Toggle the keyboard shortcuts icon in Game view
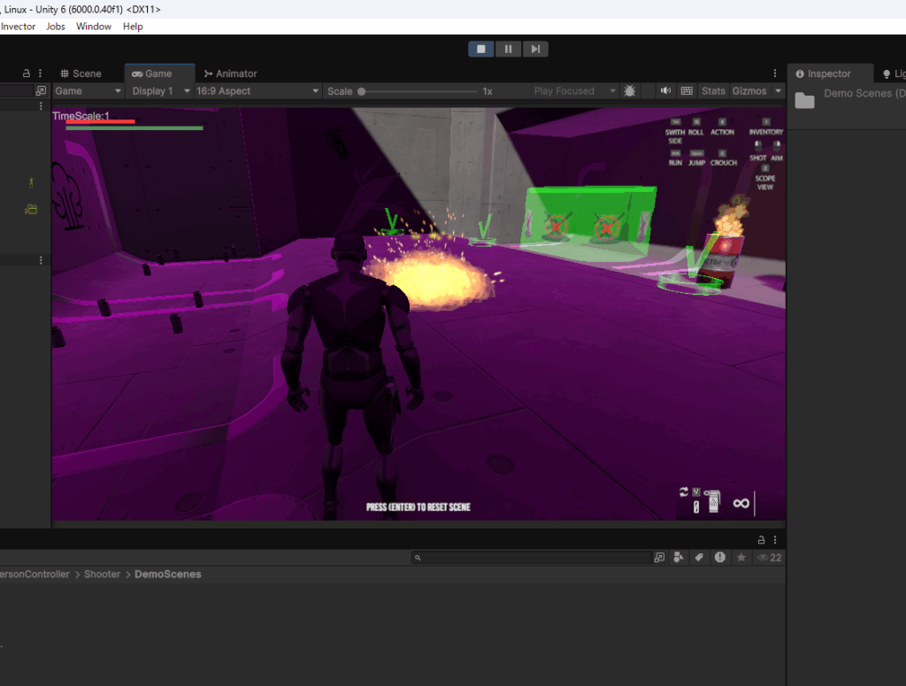This screenshot has height=686, width=906. [x=687, y=91]
